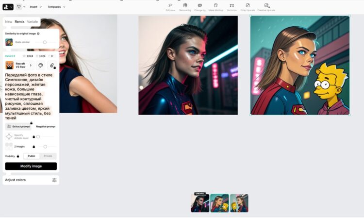Expand the selection tool options arrow
Screen dimensions: 364x218
coord(24,7)
